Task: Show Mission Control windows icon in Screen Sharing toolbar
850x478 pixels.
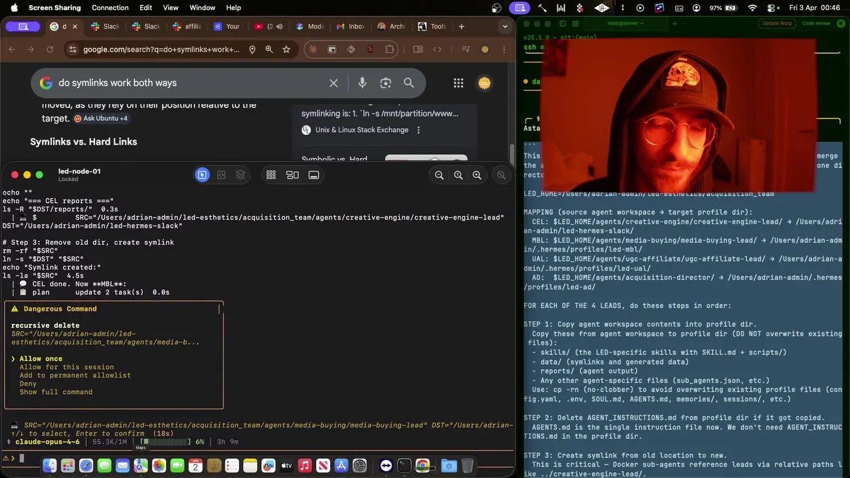Action: (292, 175)
